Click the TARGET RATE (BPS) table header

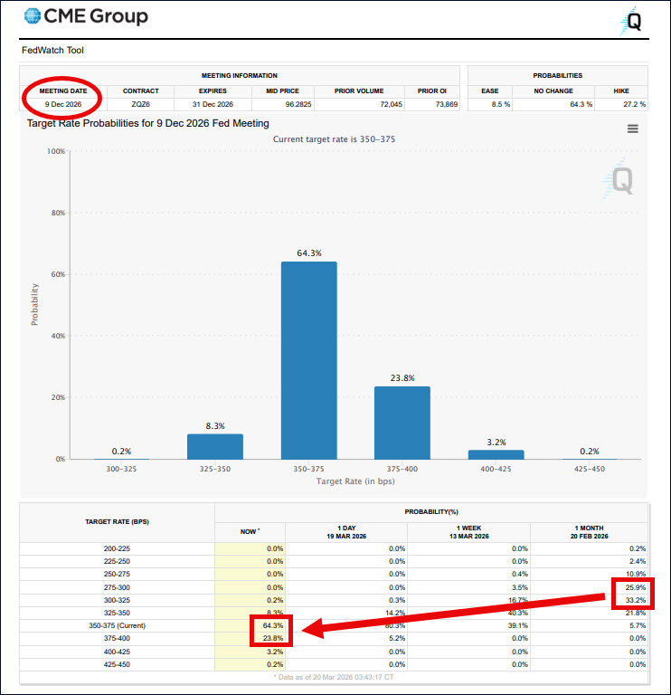(117, 522)
